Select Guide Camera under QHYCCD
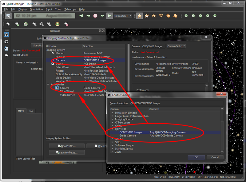Image resolution: width=246 pixels, height=182 pixels. point(165,136)
